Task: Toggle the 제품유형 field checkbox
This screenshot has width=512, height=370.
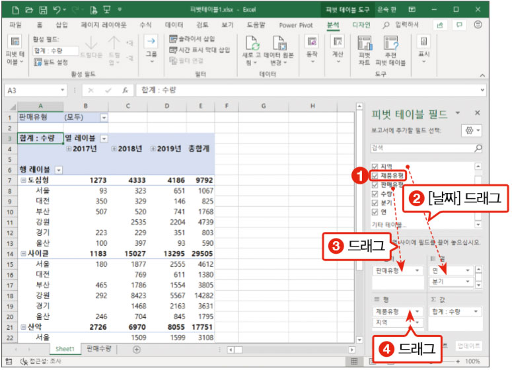Action: coord(375,176)
